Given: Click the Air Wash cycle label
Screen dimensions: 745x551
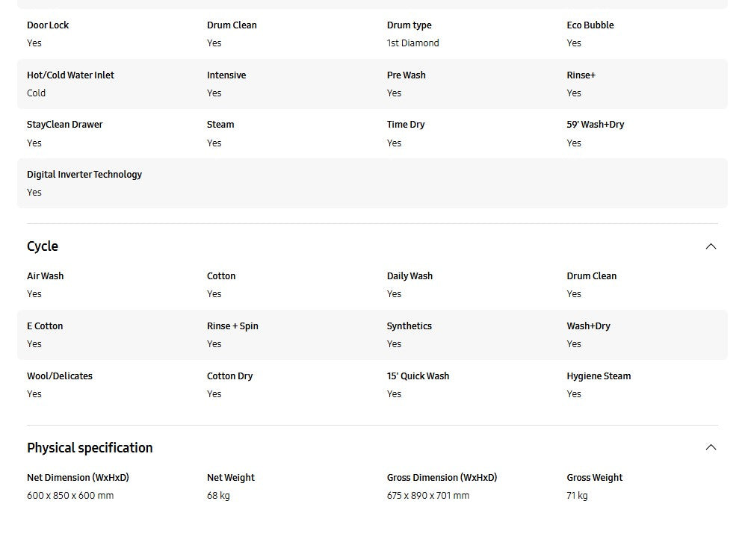Looking at the screenshot, I should click(x=46, y=276).
